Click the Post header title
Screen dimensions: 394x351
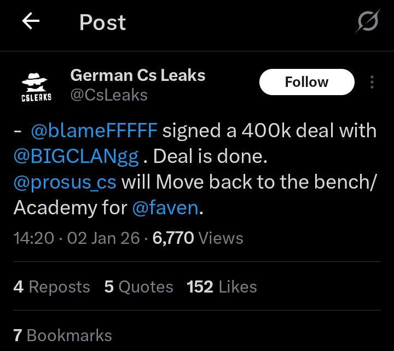click(102, 22)
